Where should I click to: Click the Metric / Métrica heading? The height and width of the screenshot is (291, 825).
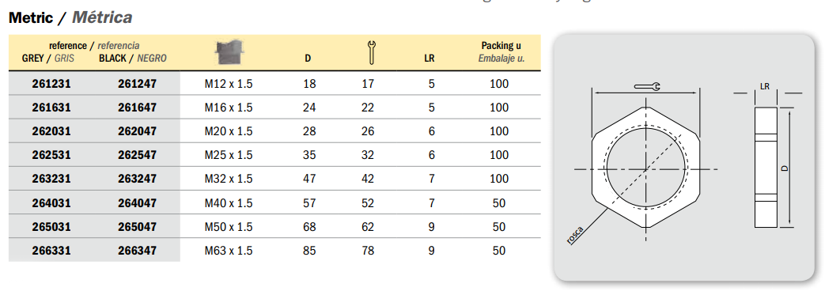click(x=70, y=17)
